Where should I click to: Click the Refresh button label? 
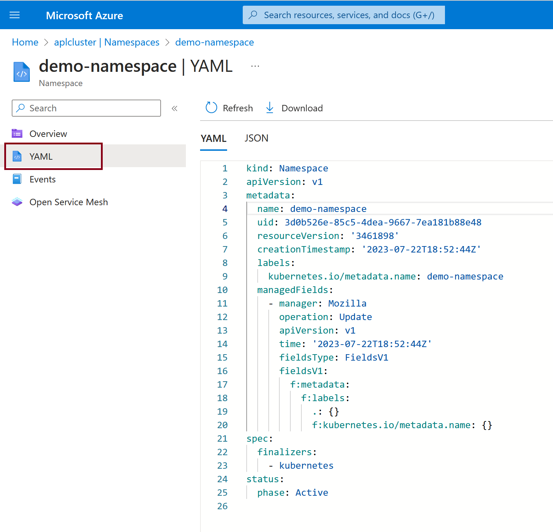pos(238,108)
